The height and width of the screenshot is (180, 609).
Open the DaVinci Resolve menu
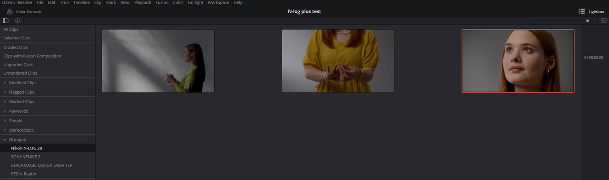(17, 2)
